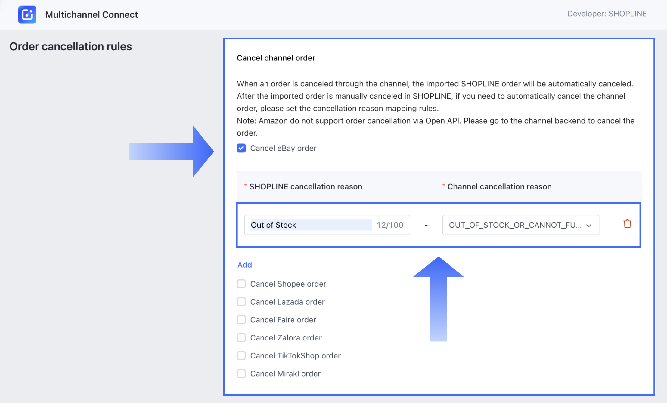The width and height of the screenshot is (667, 403).
Task: Turn on Cancel Zalora order
Action: [241, 338]
